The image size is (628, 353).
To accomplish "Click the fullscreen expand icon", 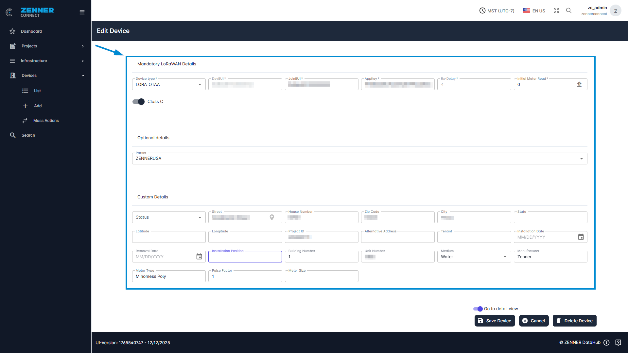I will tap(556, 10).
